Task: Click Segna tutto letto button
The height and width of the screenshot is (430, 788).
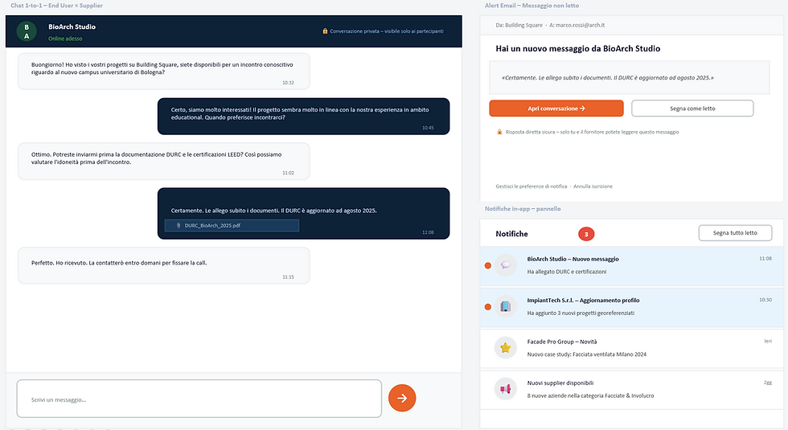Action: (735, 233)
